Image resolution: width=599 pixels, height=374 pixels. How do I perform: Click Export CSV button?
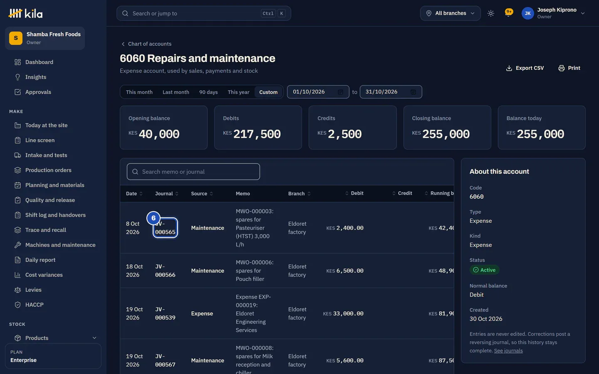coord(525,68)
